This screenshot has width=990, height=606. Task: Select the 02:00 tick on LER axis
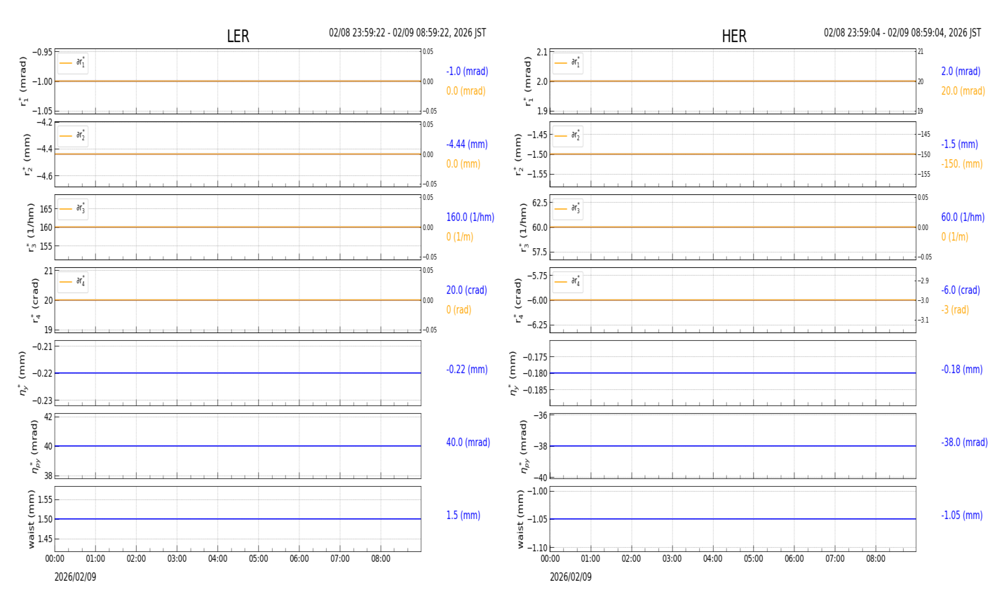136,559
